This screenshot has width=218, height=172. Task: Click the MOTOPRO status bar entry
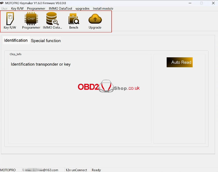[x=8, y=170]
